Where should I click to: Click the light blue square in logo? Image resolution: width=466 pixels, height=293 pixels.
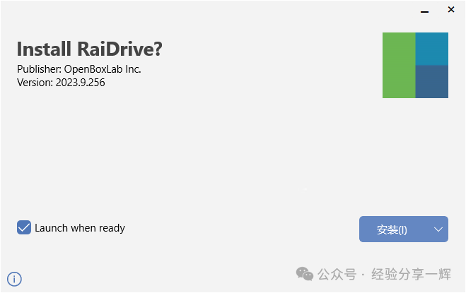(432, 49)
